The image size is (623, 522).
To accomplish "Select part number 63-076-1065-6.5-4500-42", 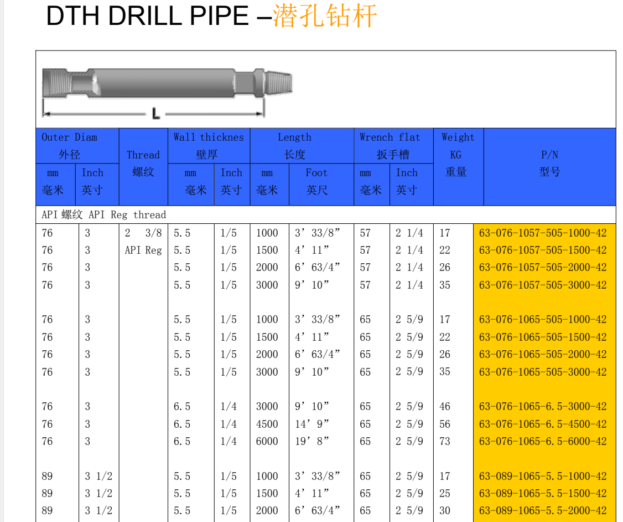I will pos(543,424).
